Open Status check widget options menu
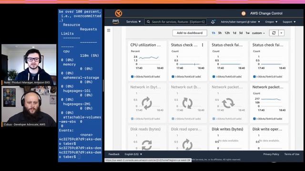The width and height of the screenshot is (305, 171). pyautogui.click(x=203, y=45)
